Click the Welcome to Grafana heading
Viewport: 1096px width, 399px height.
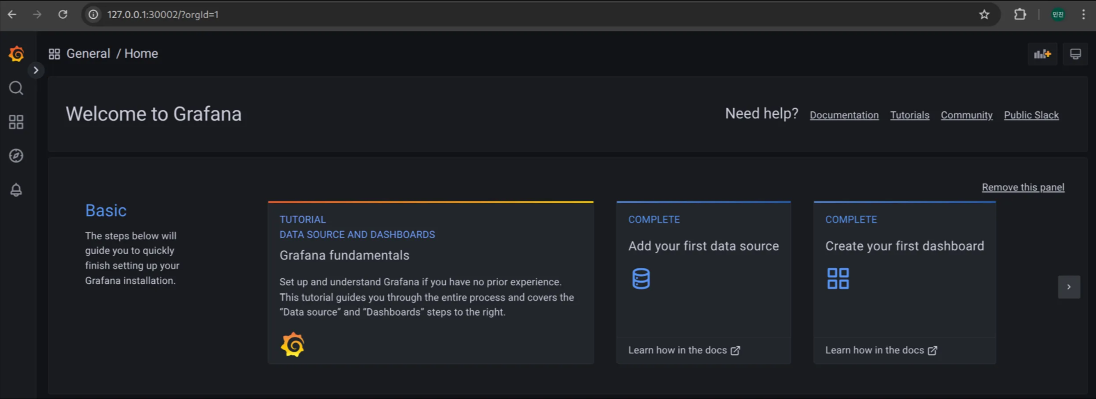pos(154,114)
